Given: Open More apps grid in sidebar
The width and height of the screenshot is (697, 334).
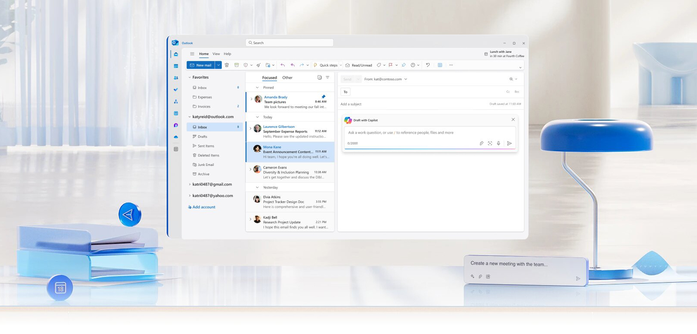Looking at the screenshot, I should [176, 149].
